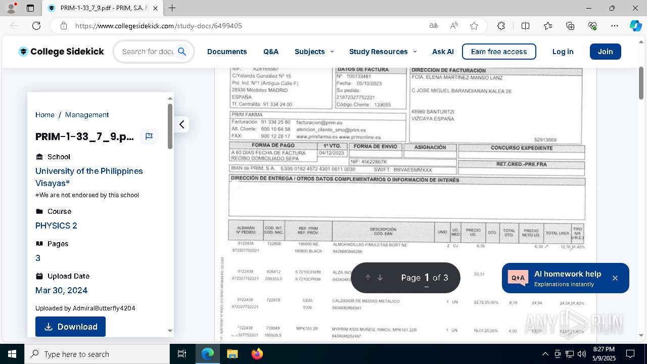The height and width of the screenshot is (364, 647).
Task: Click the Q+A chat icon
Action: pyautogui.click(x=518, y=278)
